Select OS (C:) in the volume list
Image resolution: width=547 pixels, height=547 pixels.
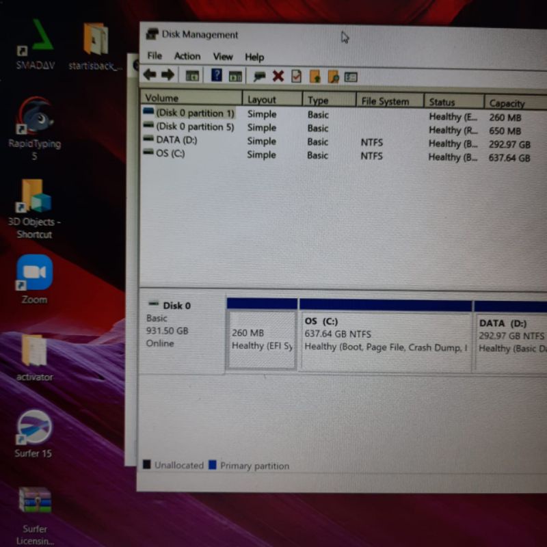170,153
